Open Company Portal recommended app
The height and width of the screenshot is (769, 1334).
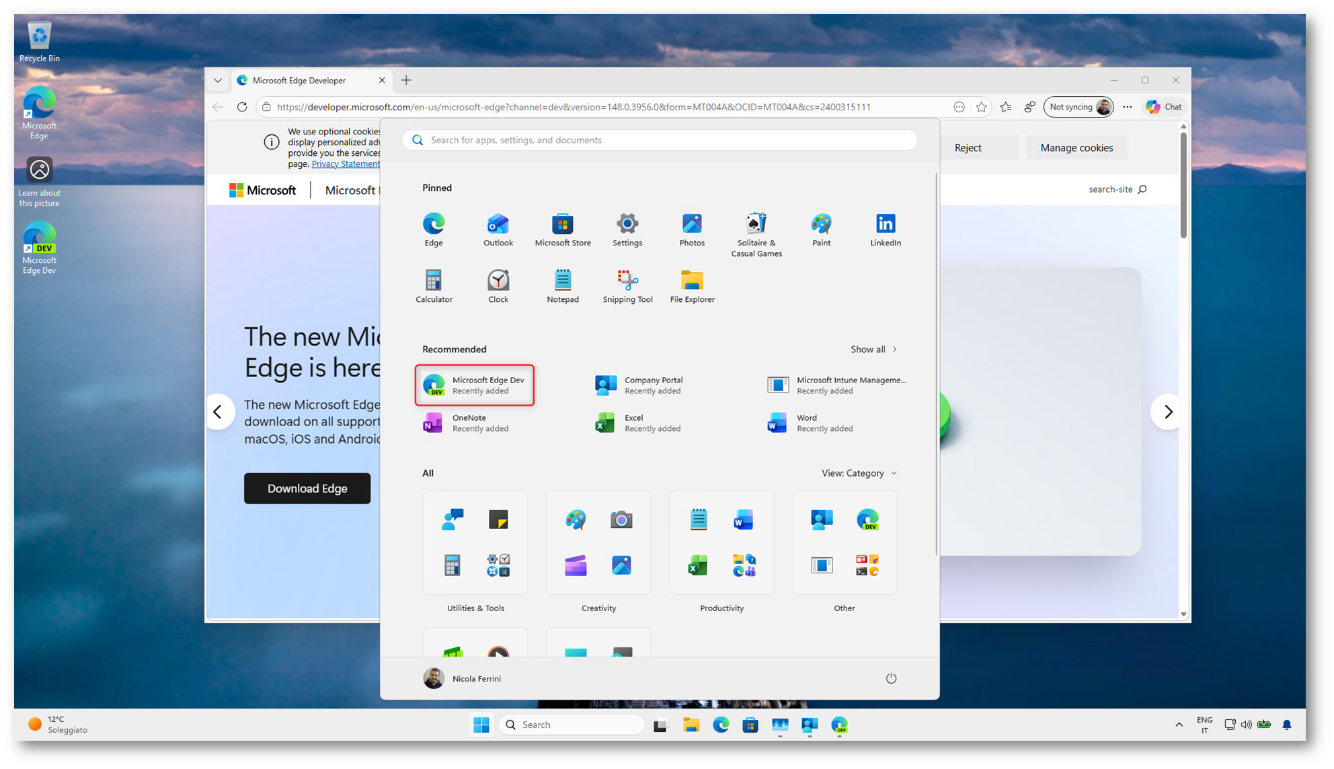(x=639, y=385)
